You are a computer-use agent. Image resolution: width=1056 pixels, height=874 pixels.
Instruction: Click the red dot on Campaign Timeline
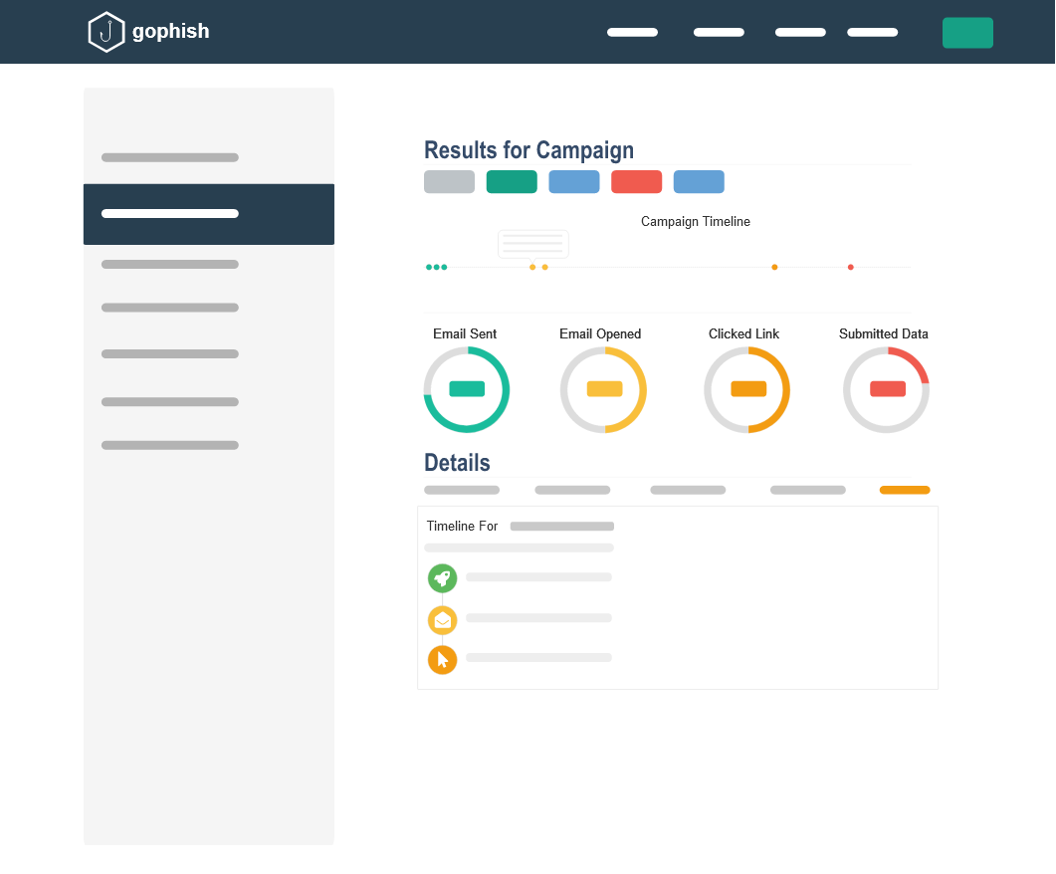(851, 268)
